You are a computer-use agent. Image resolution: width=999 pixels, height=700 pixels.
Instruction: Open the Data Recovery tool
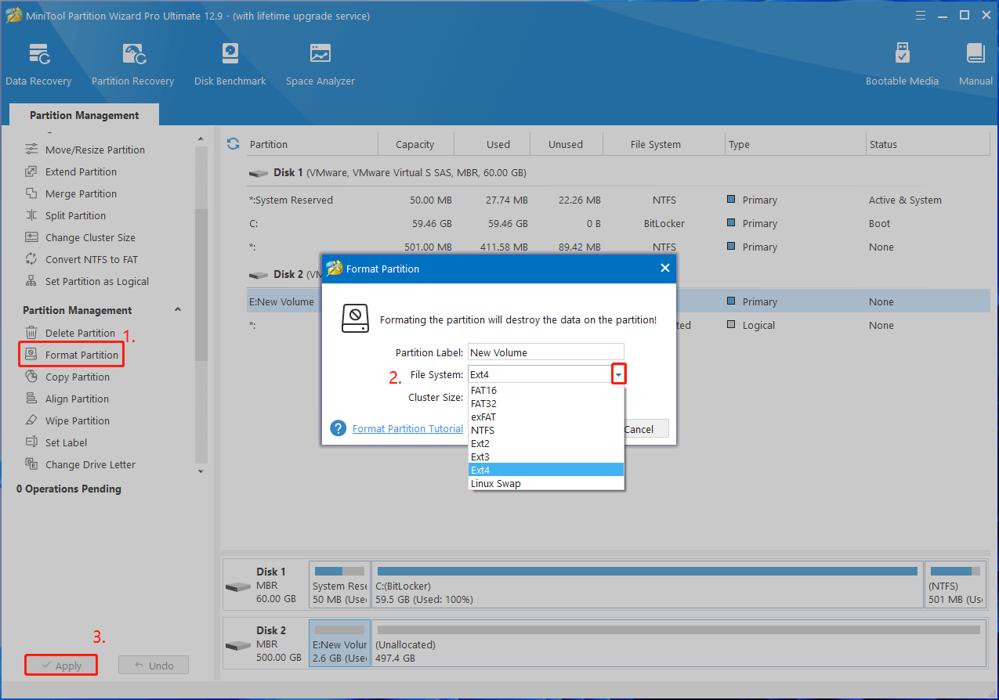(38, 64)
